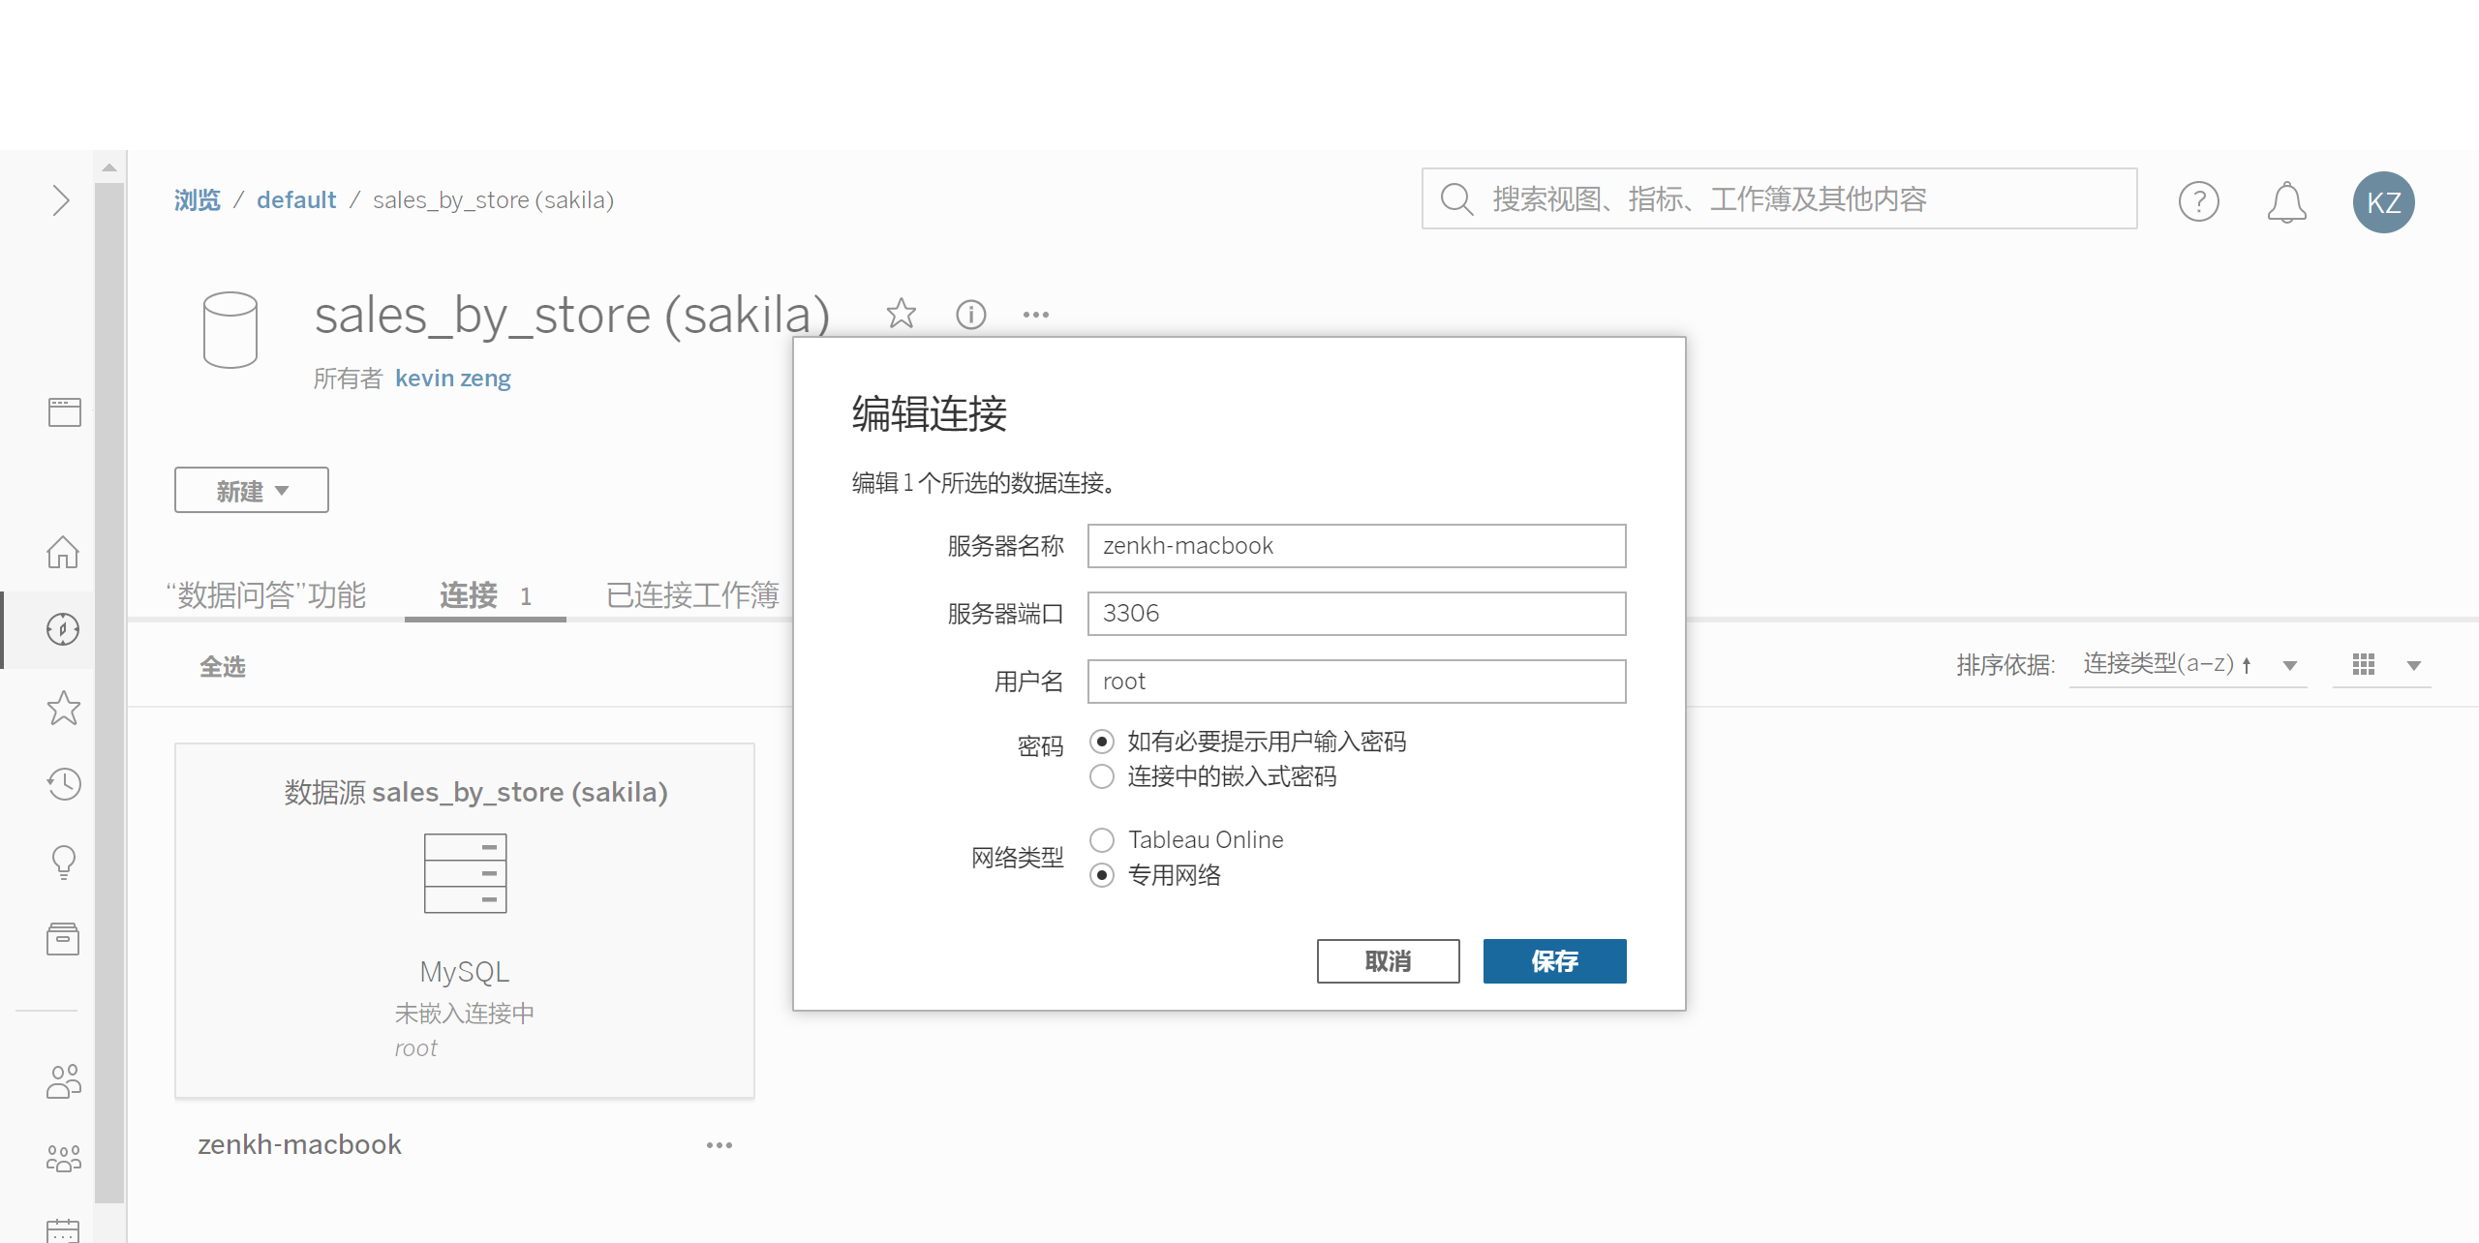Open the Schedules calendar icon in sidebar
Viewport: 2479px width, 1243px height.
click(x=63, y=1230)
